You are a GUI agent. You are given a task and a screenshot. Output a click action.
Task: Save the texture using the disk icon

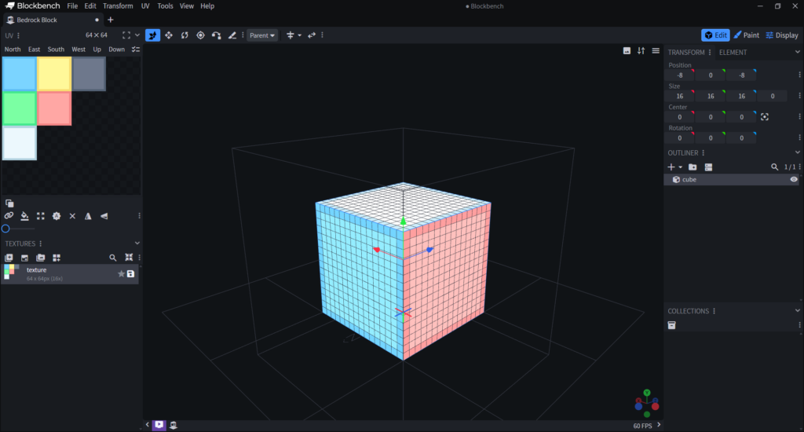point(131,273)
